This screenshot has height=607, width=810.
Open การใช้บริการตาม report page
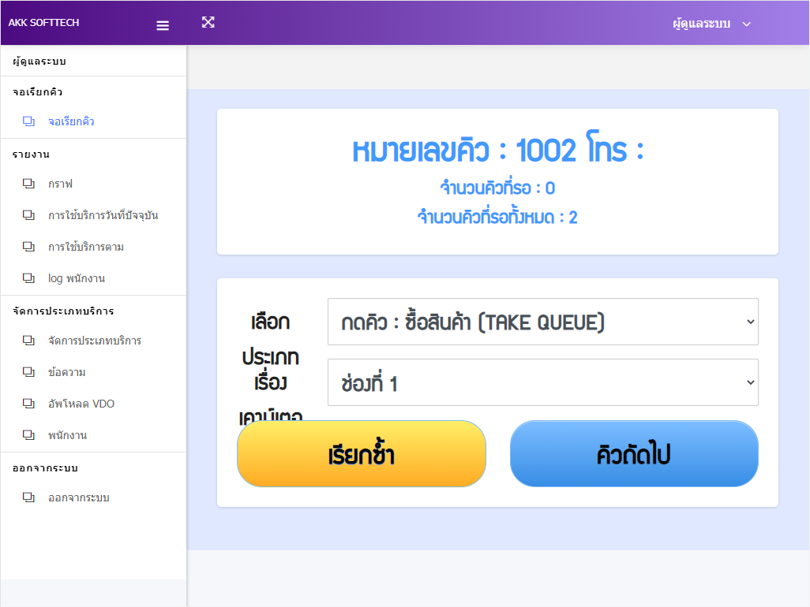tap(85, 247)
